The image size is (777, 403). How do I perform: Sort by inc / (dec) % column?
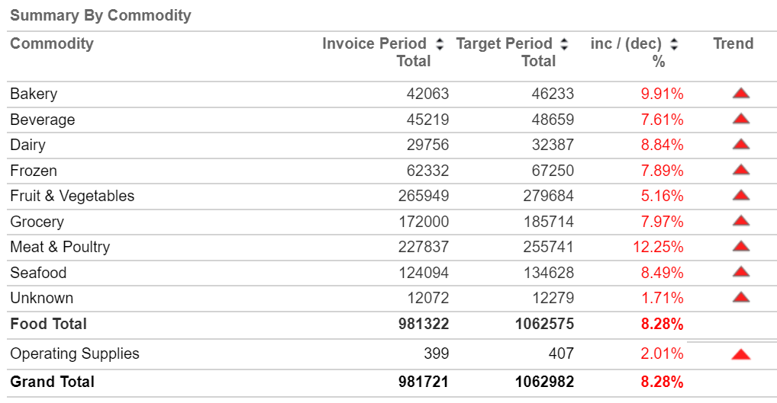click(674, 44)
